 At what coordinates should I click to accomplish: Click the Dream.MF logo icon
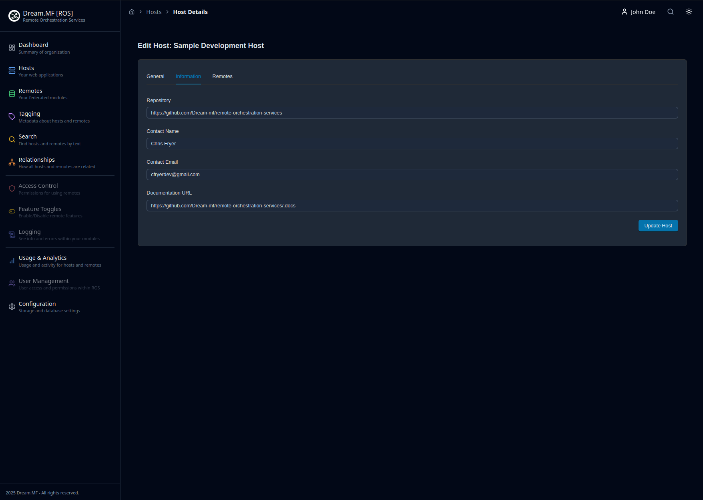(14, 16)
